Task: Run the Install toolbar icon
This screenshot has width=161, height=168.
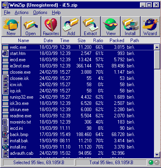Action: click(x=131, y=27)
